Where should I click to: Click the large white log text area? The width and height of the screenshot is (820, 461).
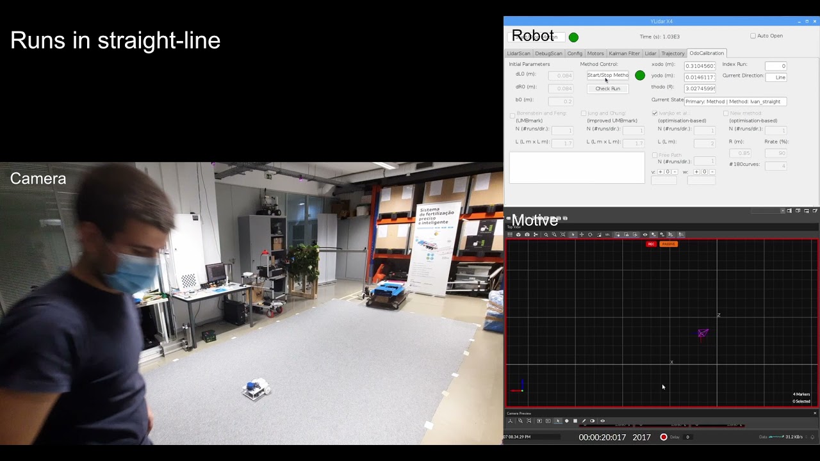pos(577,168)
